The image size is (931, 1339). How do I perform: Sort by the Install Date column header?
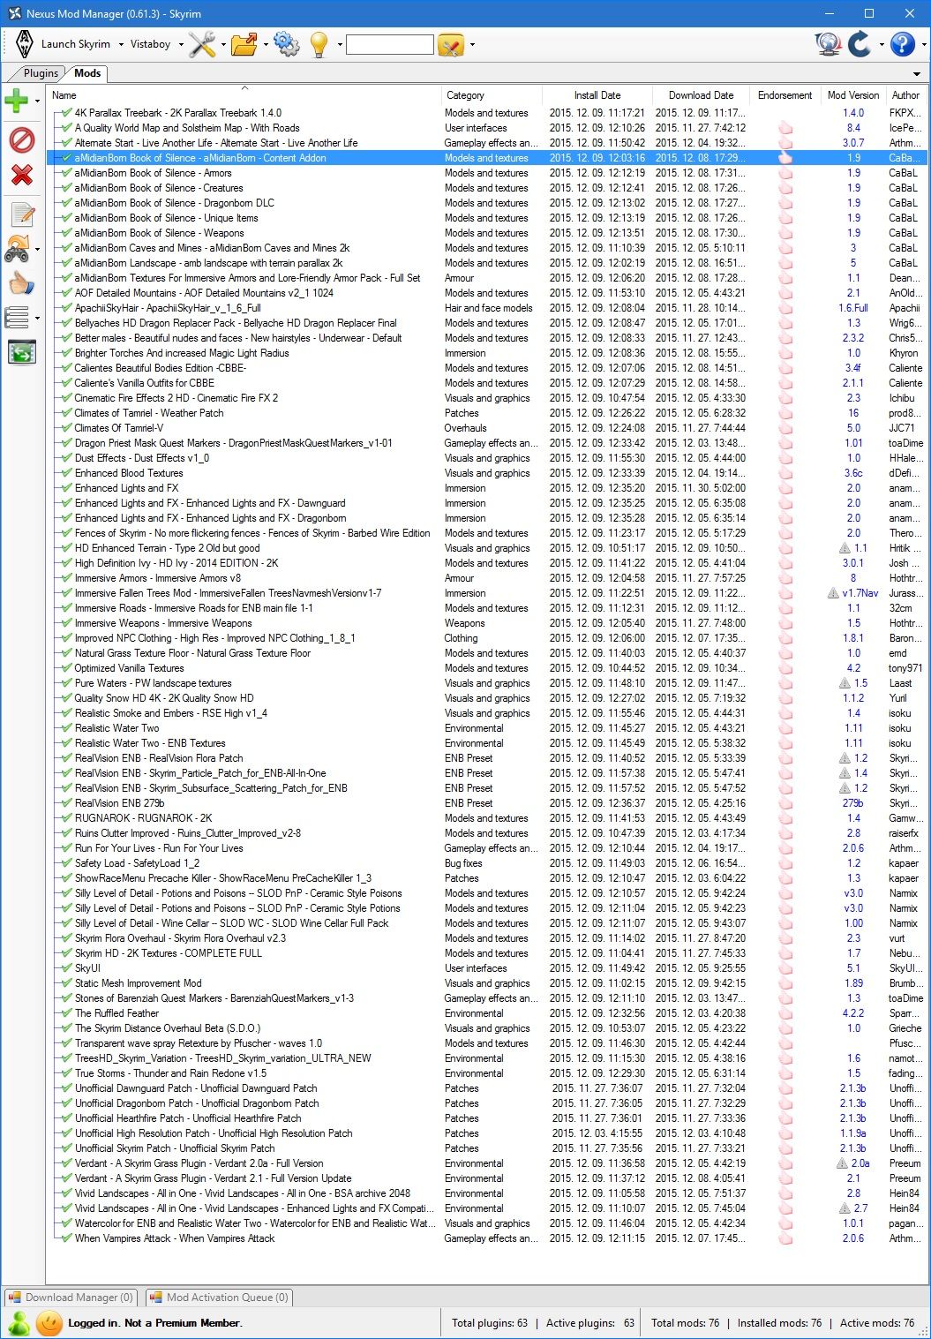coord(597,95)
